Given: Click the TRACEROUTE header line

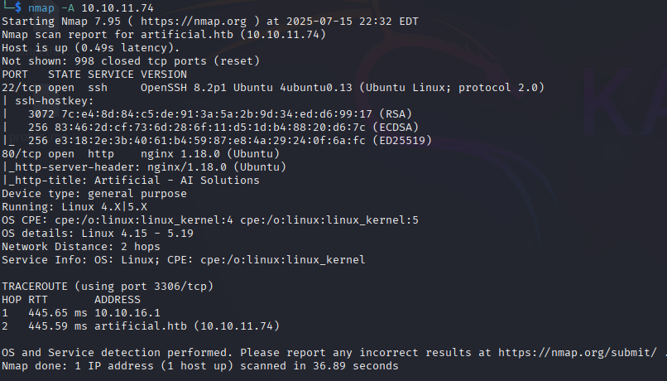Looking at the screenshot, I should coord(108,286).
